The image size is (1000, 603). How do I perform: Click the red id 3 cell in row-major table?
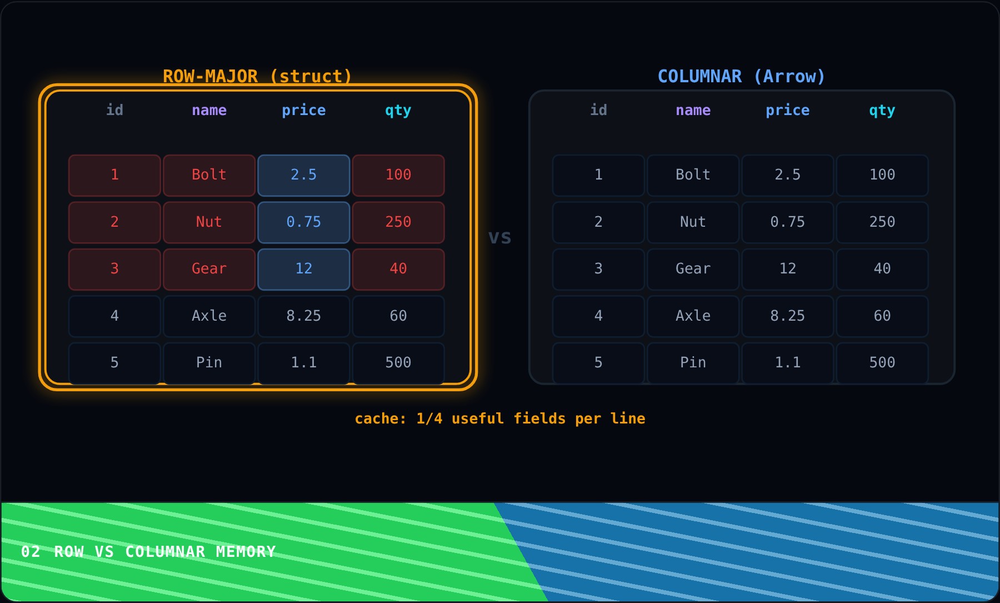(x=114, y=270)
